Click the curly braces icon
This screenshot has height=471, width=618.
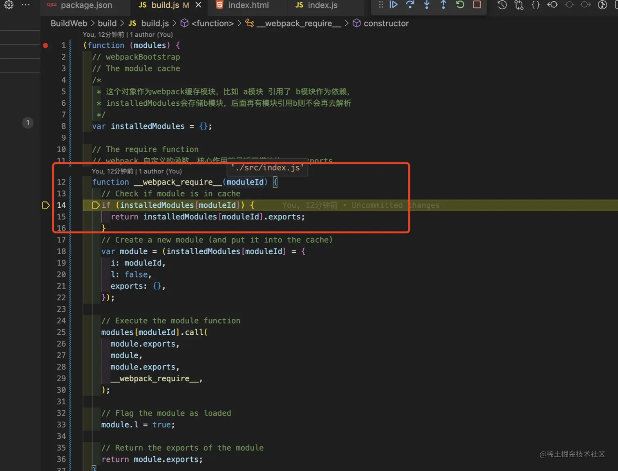point(536,5)
